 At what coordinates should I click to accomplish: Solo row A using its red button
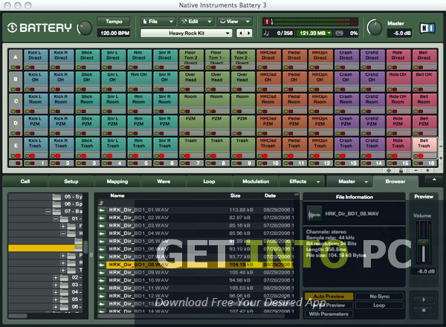pos(18,68)
